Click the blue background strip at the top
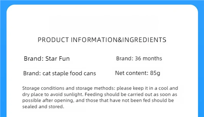Image resolution: width=204 pixels, height=117 pixels. (102, 2)
